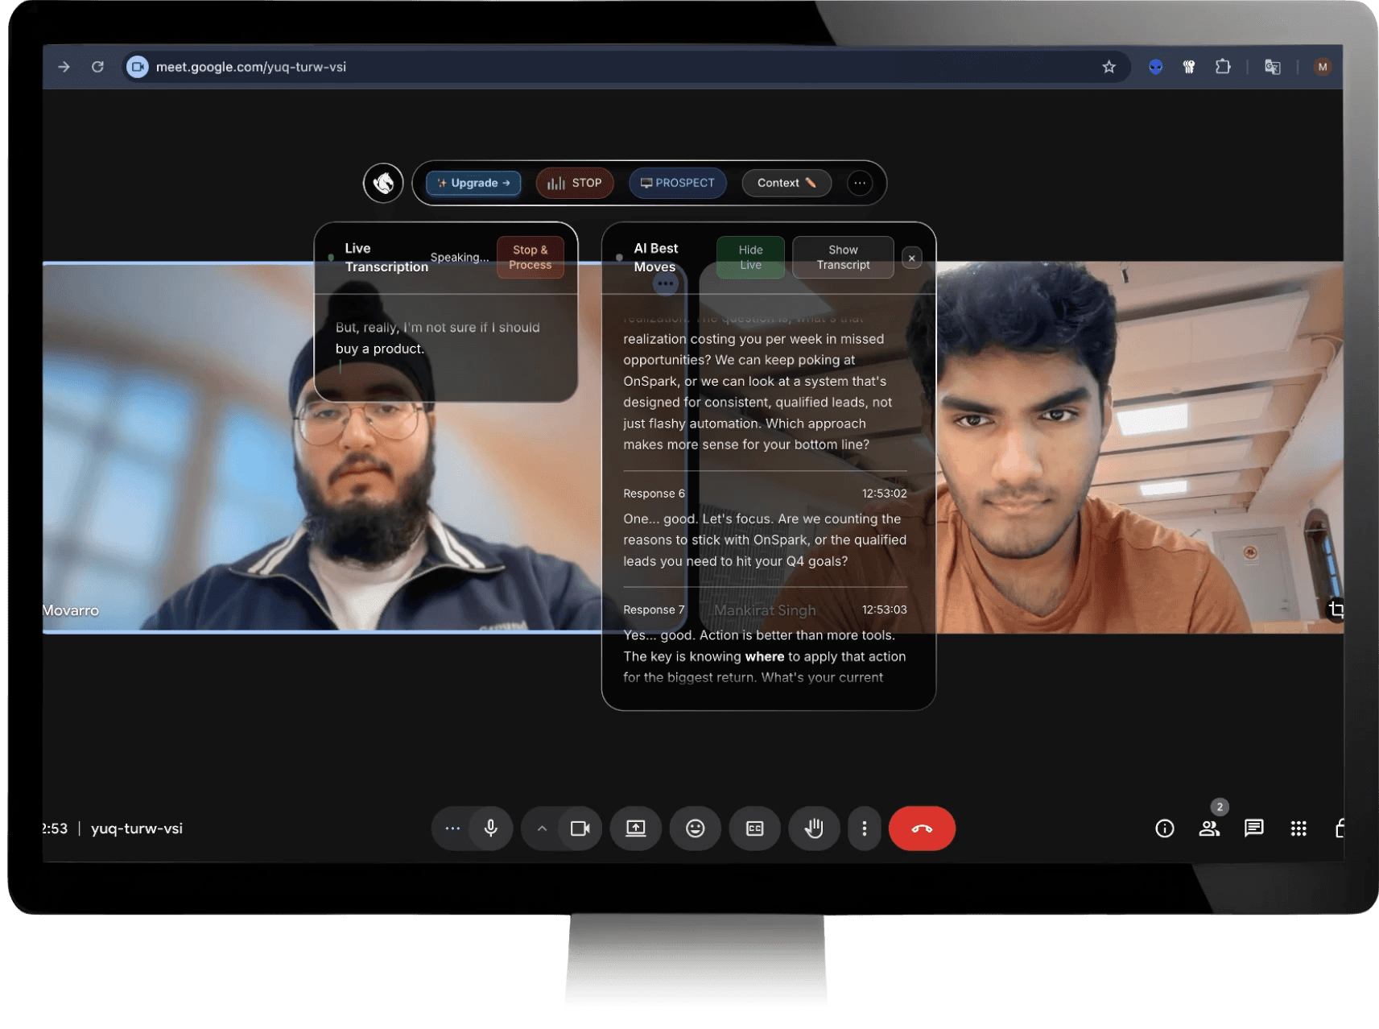Toggle Hide Live in AI Best Moves

click(750, 258)
